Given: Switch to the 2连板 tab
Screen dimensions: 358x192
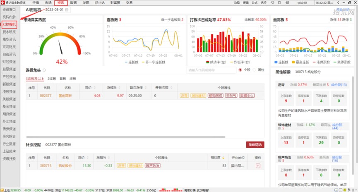Looking at the screenshot, I should pyautogui.click(x=52, y=79).
